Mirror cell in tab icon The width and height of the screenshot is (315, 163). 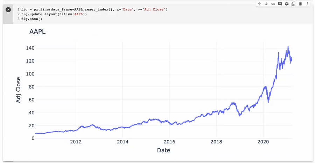[293, 4]
